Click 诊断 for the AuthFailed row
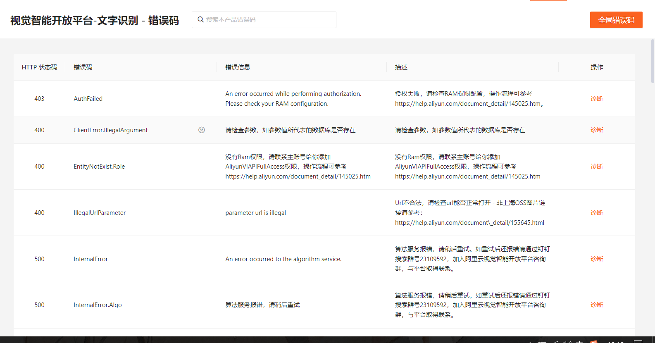Image resolution: width=655 pixels, height=343 pixels. [x=597, y=99]
